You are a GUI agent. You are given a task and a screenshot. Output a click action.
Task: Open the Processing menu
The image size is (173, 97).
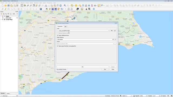pos(49,3)
